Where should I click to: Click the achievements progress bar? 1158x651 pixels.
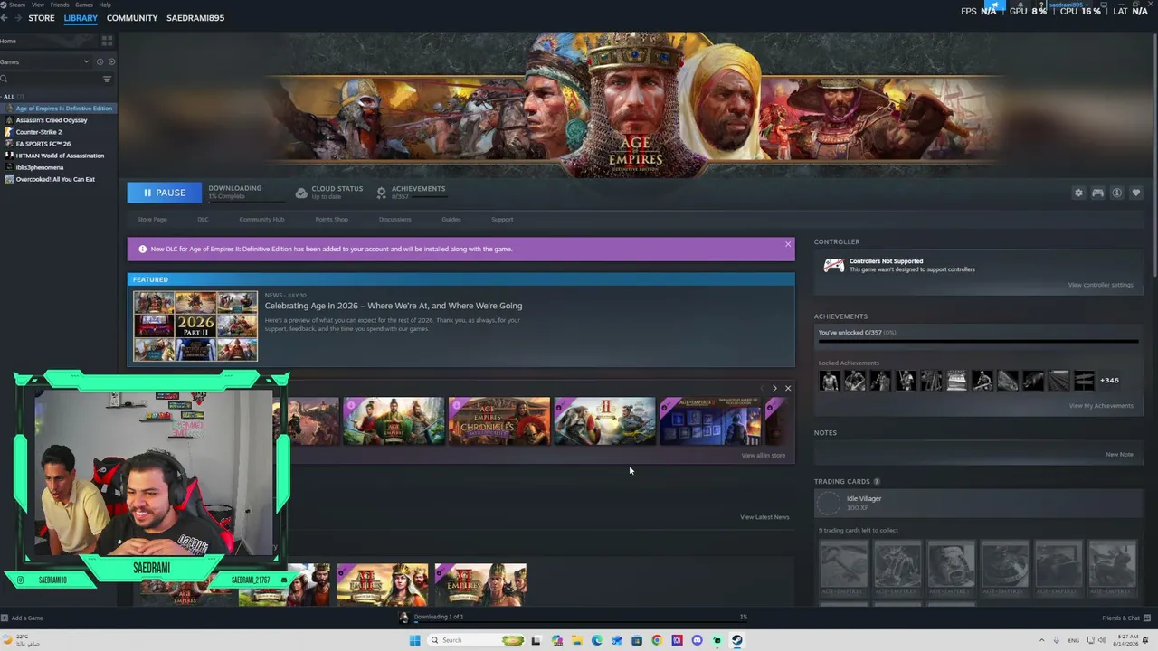978,342
